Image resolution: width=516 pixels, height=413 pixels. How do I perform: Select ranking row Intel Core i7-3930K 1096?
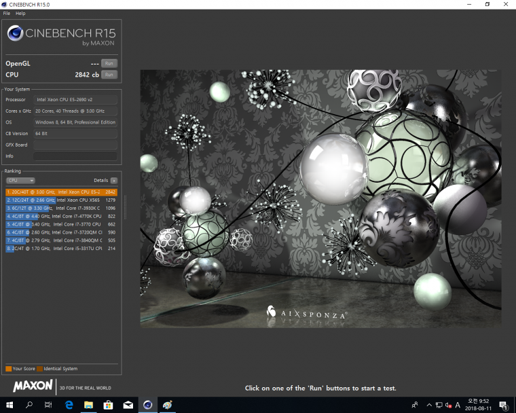point(61,208)
